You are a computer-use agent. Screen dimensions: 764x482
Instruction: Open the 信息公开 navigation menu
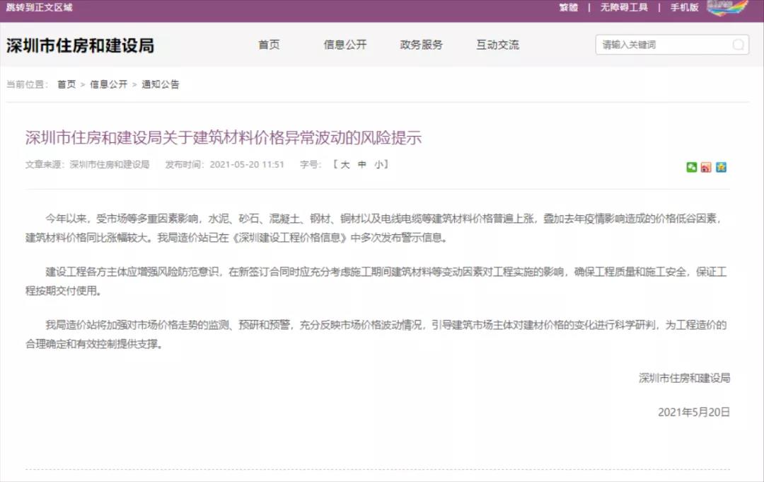(345, 45)
